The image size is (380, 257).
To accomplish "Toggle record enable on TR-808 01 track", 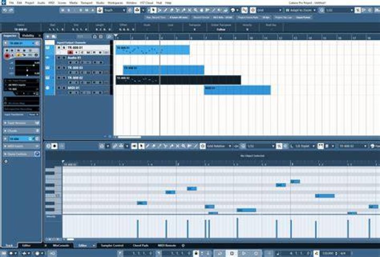I will tap(71, 52).
